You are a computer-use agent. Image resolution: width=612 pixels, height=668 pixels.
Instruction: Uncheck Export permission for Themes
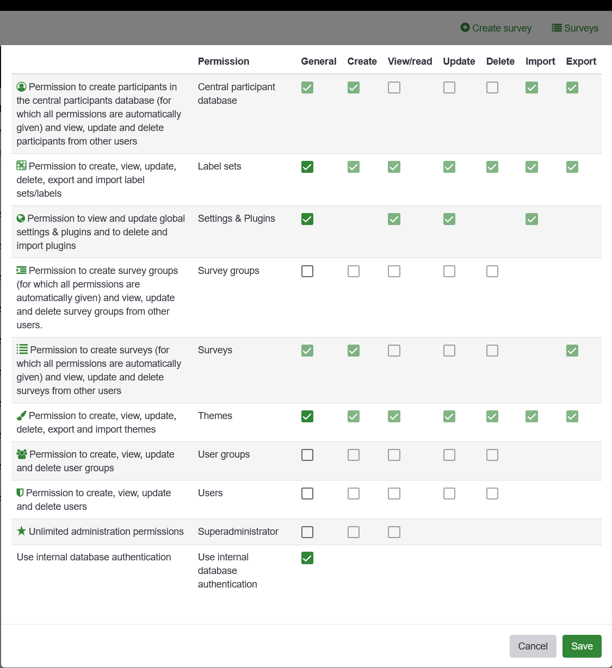(x=572, y=416)
